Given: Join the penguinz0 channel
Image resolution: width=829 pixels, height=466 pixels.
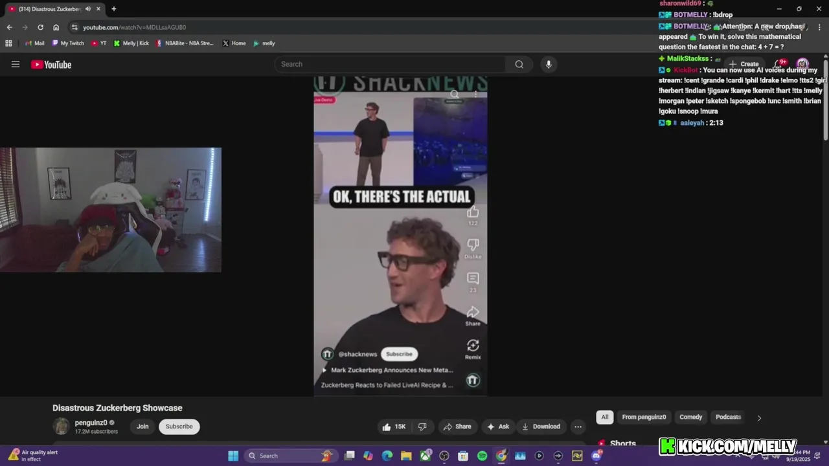Looking at the screenshot, I should (142, 427).
